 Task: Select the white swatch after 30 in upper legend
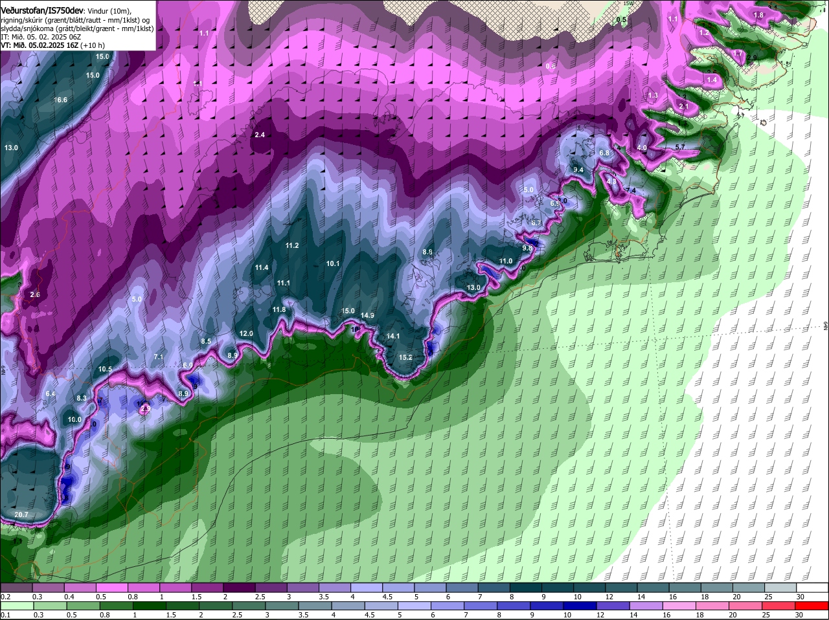pyautogui.click(x=813, y=588)
